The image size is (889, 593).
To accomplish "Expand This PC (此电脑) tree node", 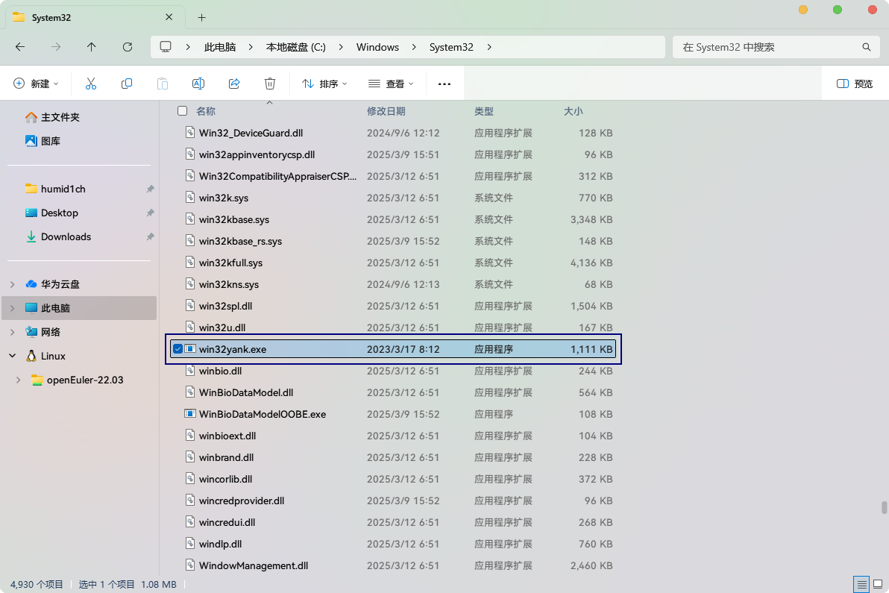I will pos(13,308).
